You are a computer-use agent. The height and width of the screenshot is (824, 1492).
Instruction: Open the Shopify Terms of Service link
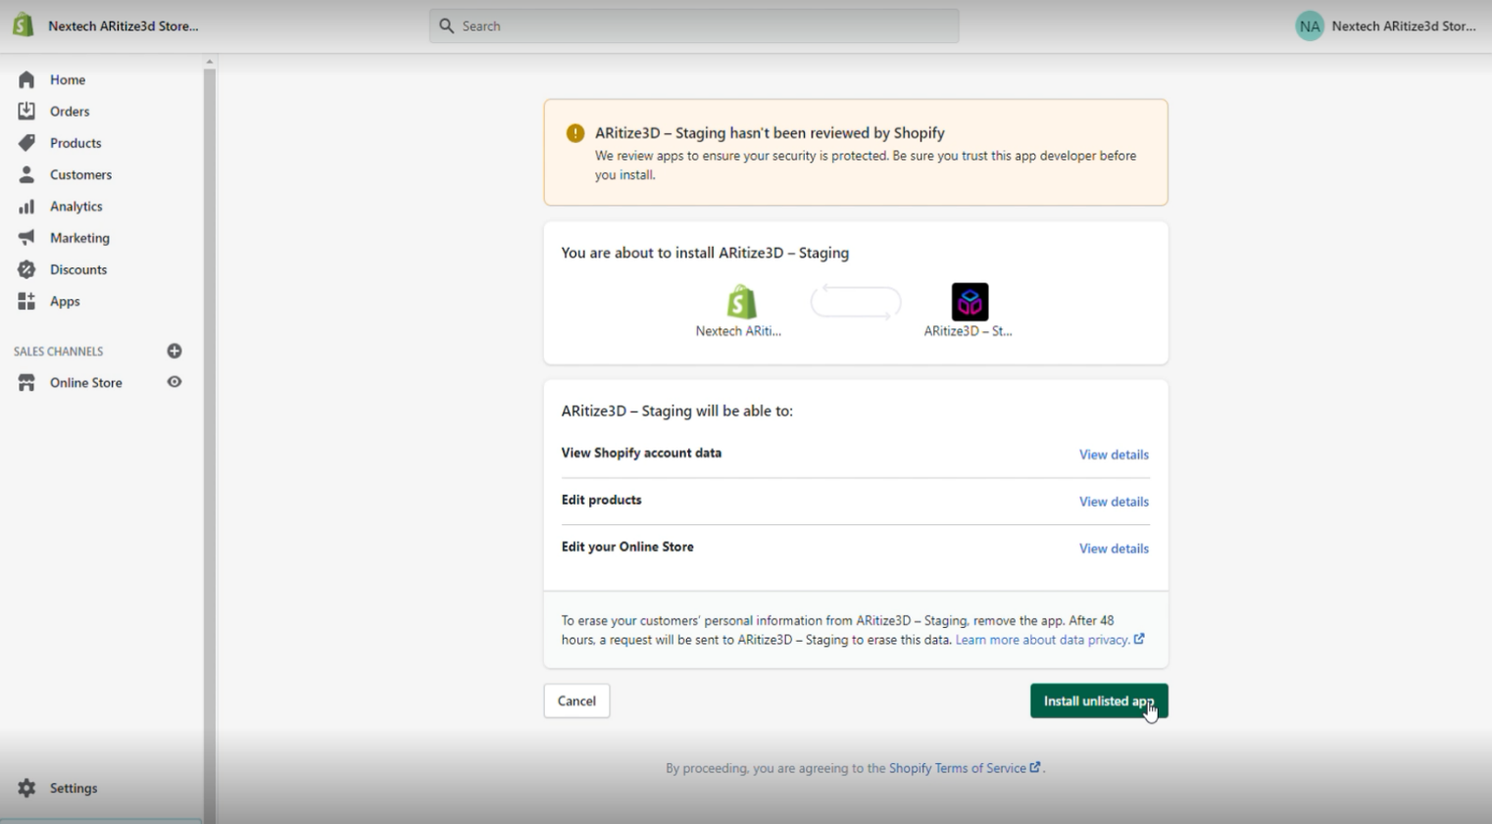pyautogui.click(x=964, y=768)
